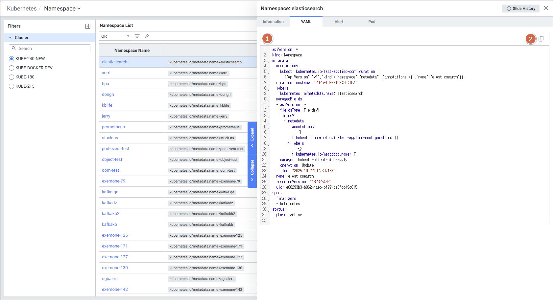The height and width of the screenshot is (300, 553).
Task: Open the prometheus namespace link
Action: click(113, 127)
